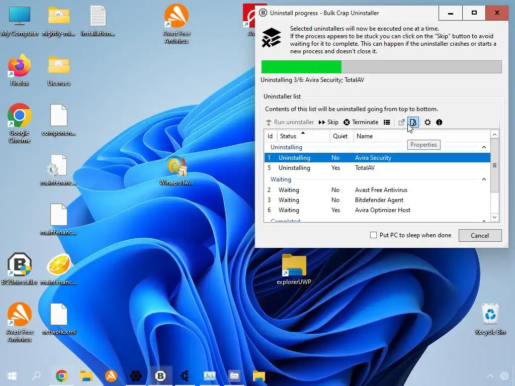Image resolution: width=515 pixels, height=386 pixels.
Task: Skip the current uninstaller
Action: click(x=328, y=122)
